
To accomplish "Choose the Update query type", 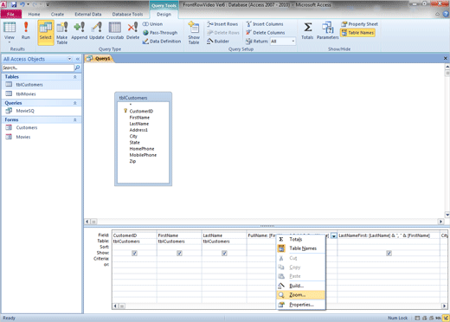I will [x=97, y=31].
